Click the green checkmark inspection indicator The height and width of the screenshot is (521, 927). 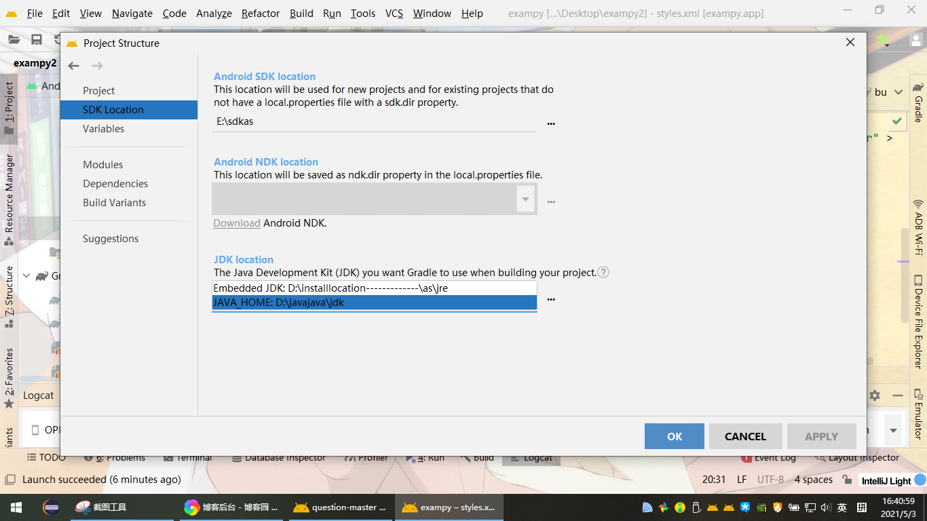click(x=897, y=121)
